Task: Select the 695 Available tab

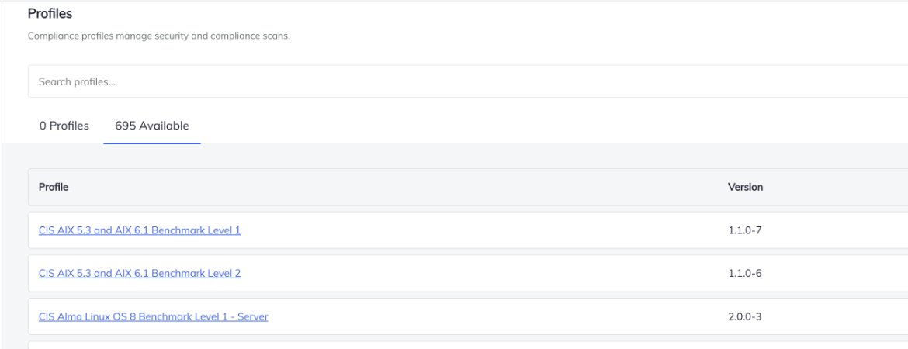Action: 151,126
